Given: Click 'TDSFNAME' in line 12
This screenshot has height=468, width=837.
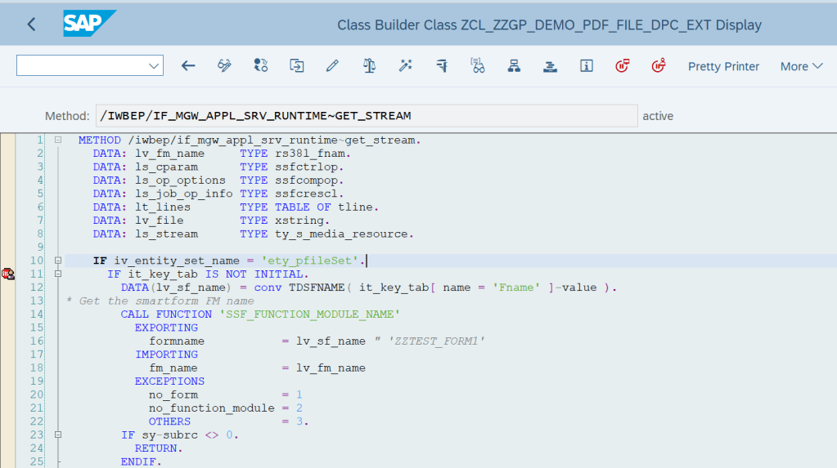Looking at the screenshot, I should [x=317, y=287].
